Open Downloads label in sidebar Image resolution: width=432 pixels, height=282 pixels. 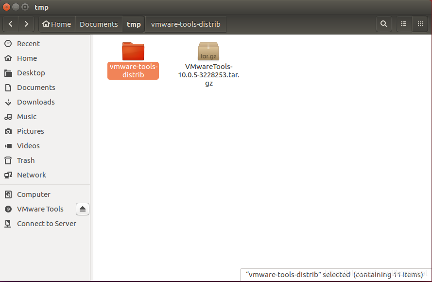pyautogui.click(x=36, y=102)
